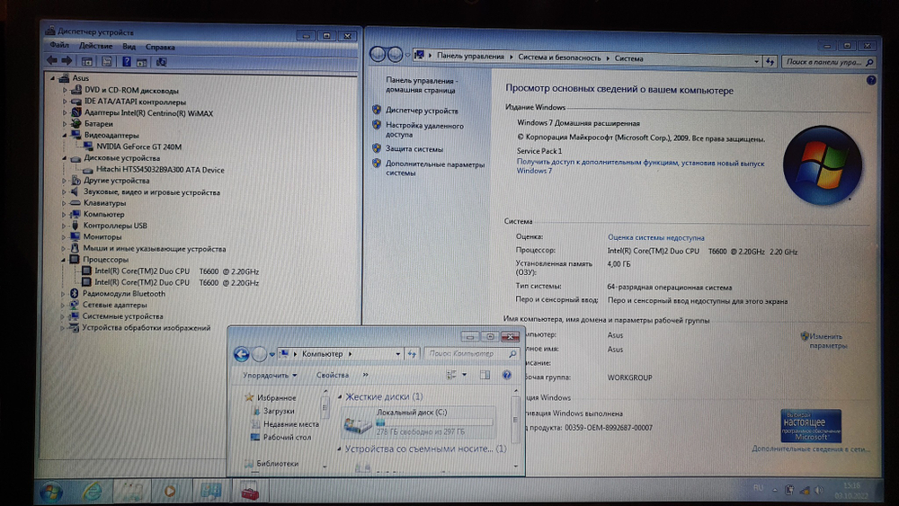Expand DVD и CD-ROM дисководы node

(65, 90)
